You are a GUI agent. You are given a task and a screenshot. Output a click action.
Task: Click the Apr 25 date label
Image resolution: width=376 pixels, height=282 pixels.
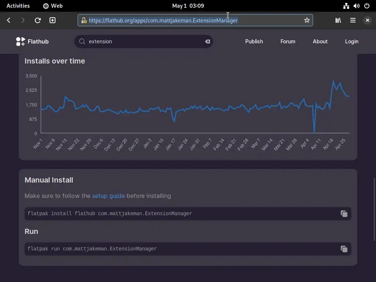[340, 144]
